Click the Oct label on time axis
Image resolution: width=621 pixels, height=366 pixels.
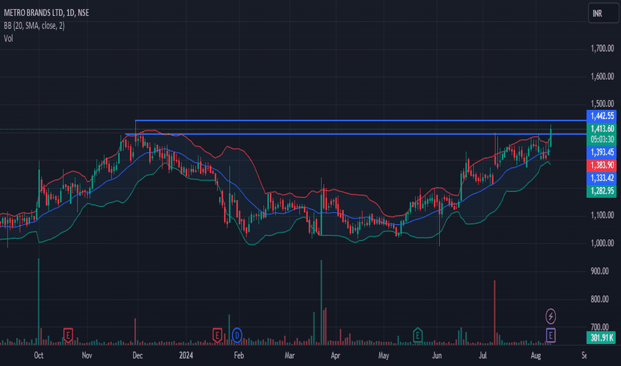click(39, 355)
